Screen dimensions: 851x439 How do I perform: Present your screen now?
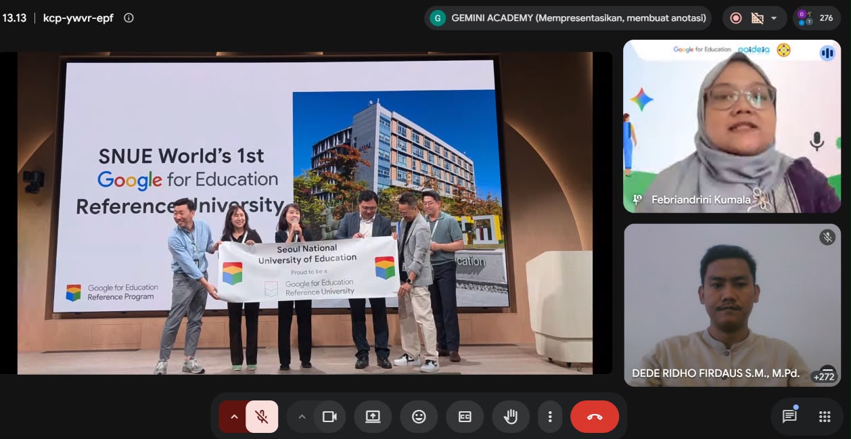click(373, 417)
